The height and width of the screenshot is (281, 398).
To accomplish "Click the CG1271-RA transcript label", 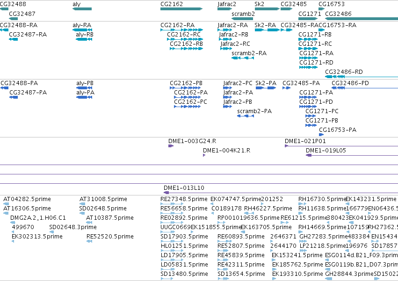I will (x=316, y=53).
